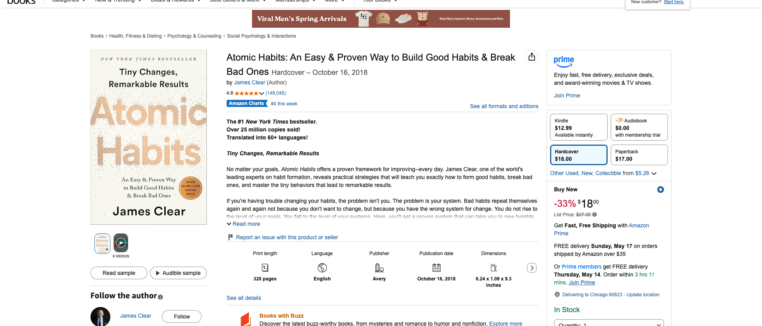The image size is (762, 326).
Task: Click the Publication date calendar icon
Action: pos(437,268)
